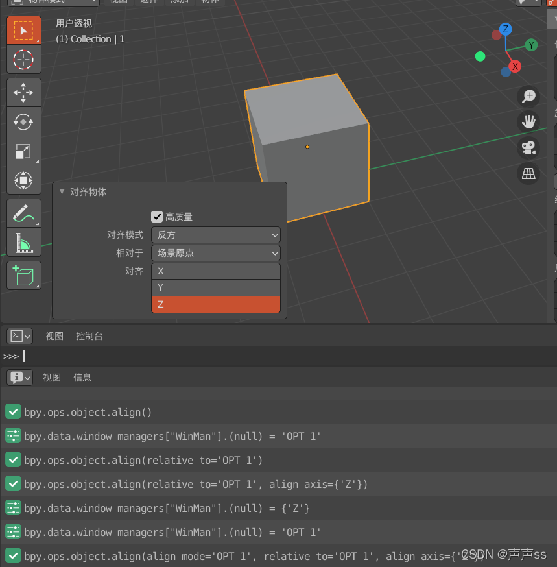
Task: Toggle the Y align axis
Action: tap(216, 288)
